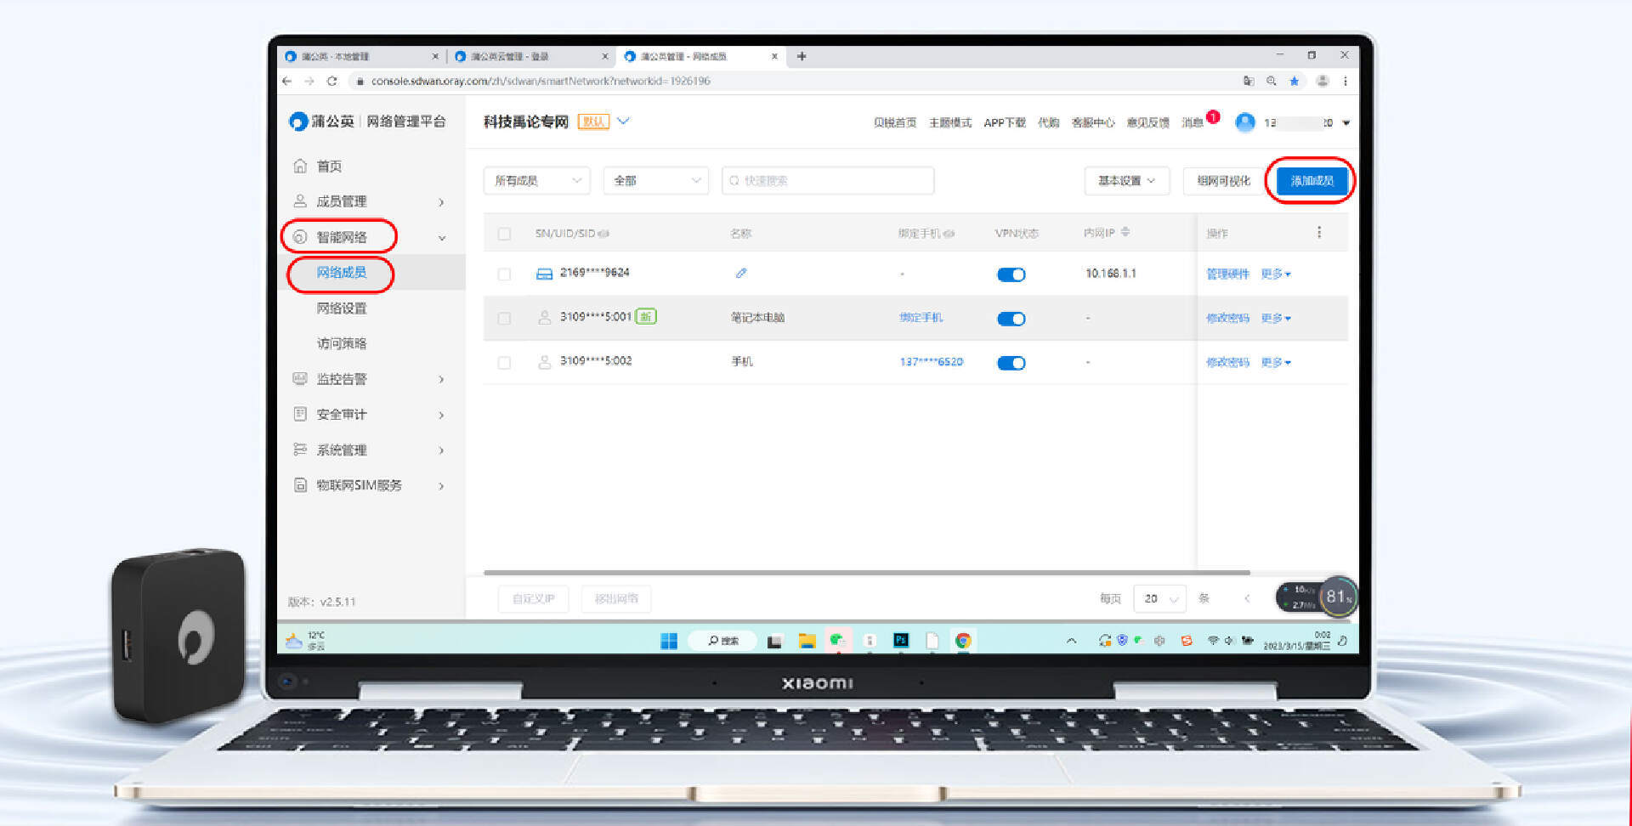Screen dimensions: 1632x826
Task: Open the 所有成员 filter dropdown
Action: coord(536,181)
